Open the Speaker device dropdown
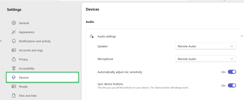The height and width of the screenshot is (100, 244). (x=206, y=46)
